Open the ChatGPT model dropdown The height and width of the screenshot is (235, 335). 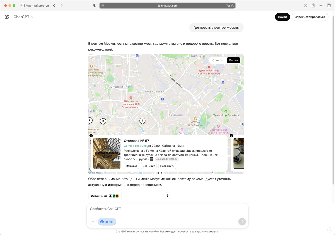pos(23,17)
